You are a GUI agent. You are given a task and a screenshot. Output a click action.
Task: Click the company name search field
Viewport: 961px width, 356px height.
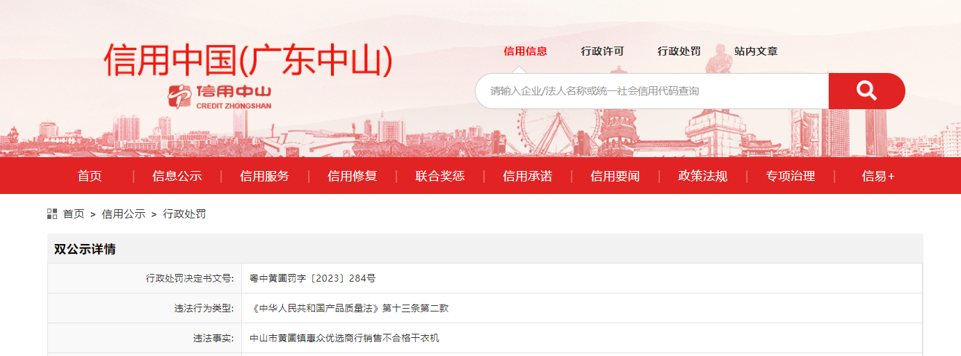(652, 91)
